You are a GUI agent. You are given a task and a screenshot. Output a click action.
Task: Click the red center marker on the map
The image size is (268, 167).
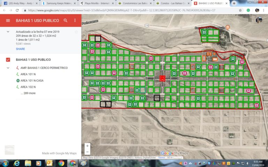tap(162, 78)
